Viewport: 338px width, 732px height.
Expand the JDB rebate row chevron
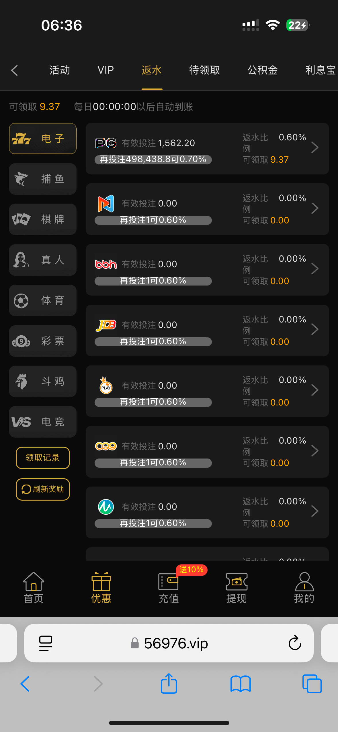click(315, 330)
